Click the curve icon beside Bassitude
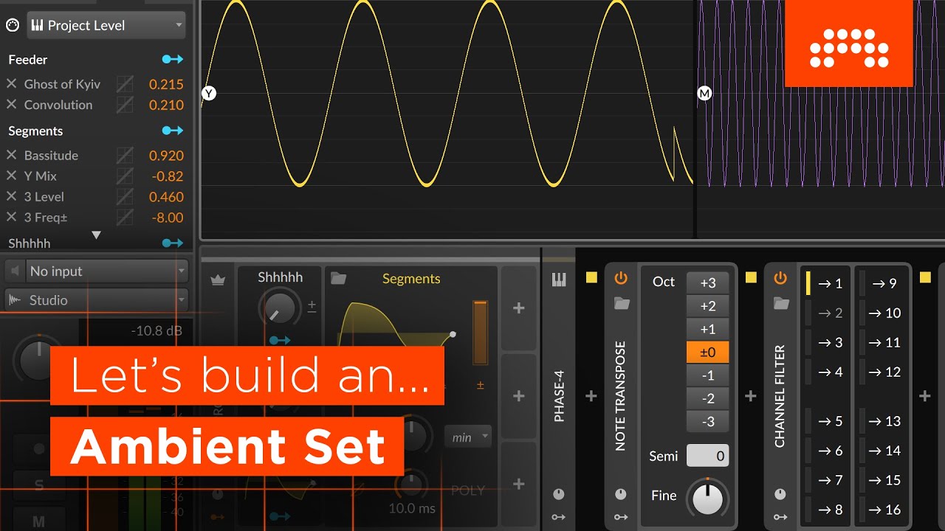 click(x=125, y=156)
